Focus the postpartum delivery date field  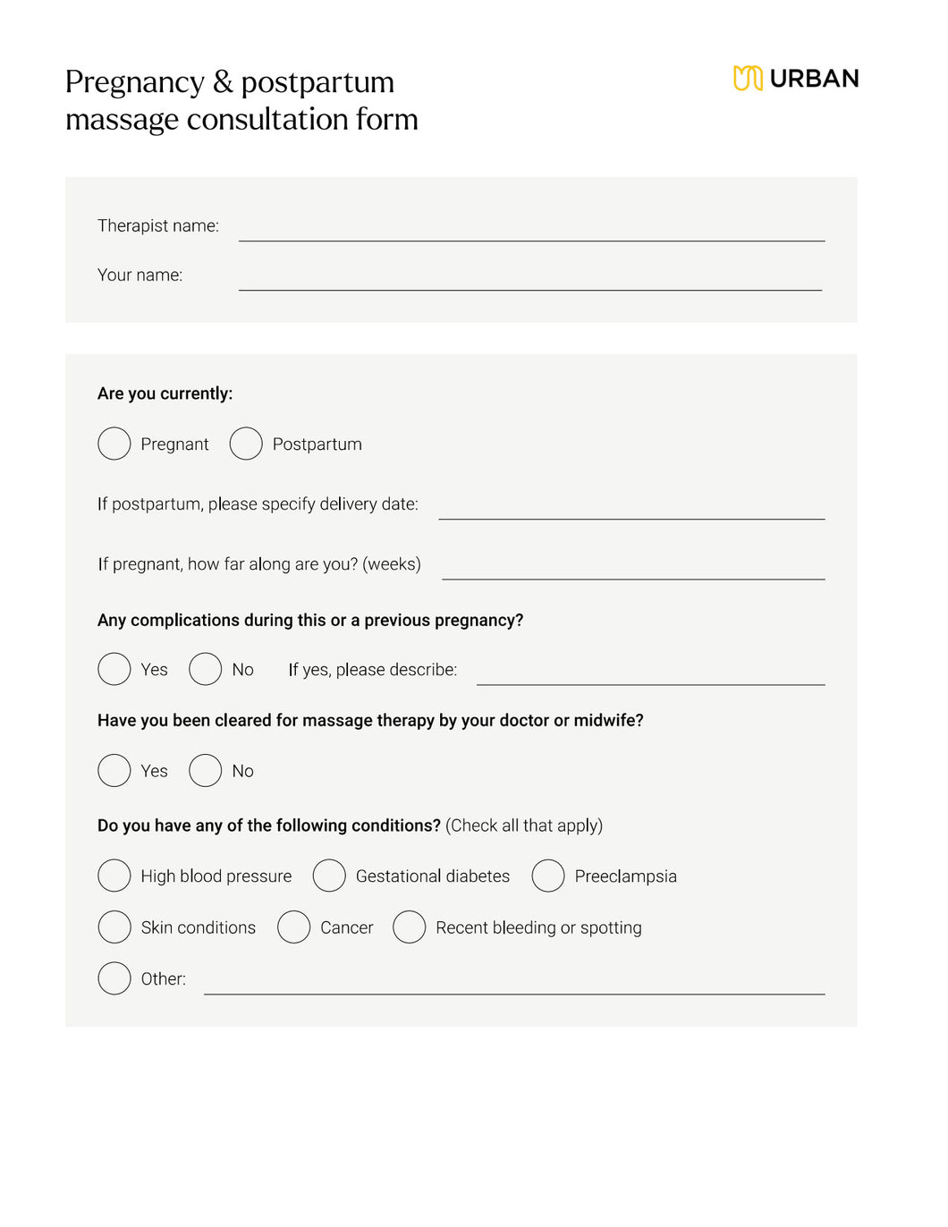click(631, 508)
